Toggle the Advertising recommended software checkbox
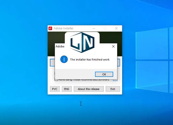 pyautogui.click(x=56, y=80)
